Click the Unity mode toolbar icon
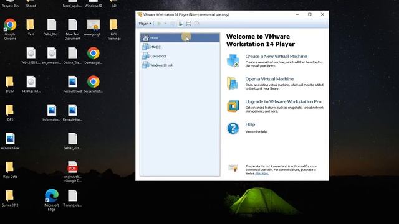Image resolution: width=399 pixels, height=224 pixels. (196, 24)
